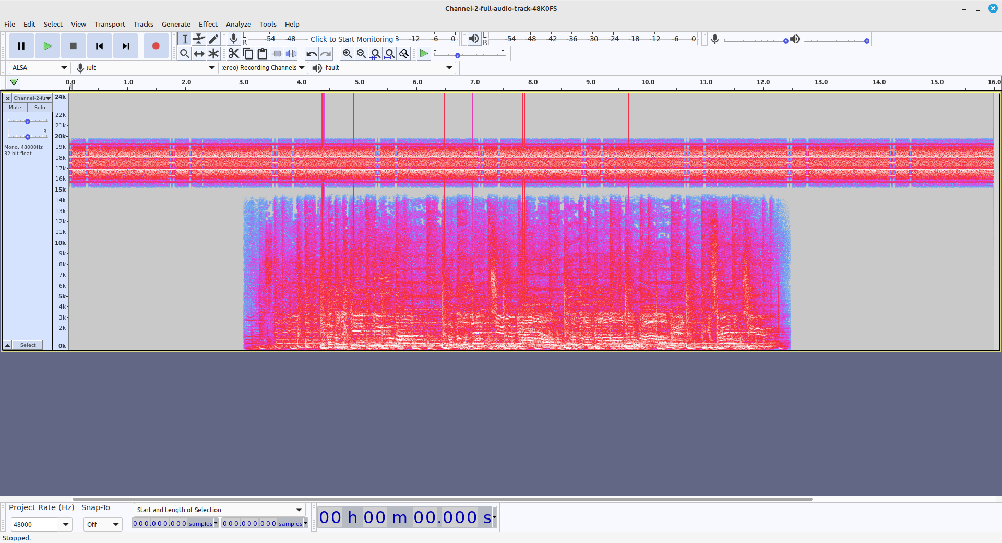Click the Cut scissors icon
Screen dimensions: 1002x543
pyautogui.click(x=233, y=54)
